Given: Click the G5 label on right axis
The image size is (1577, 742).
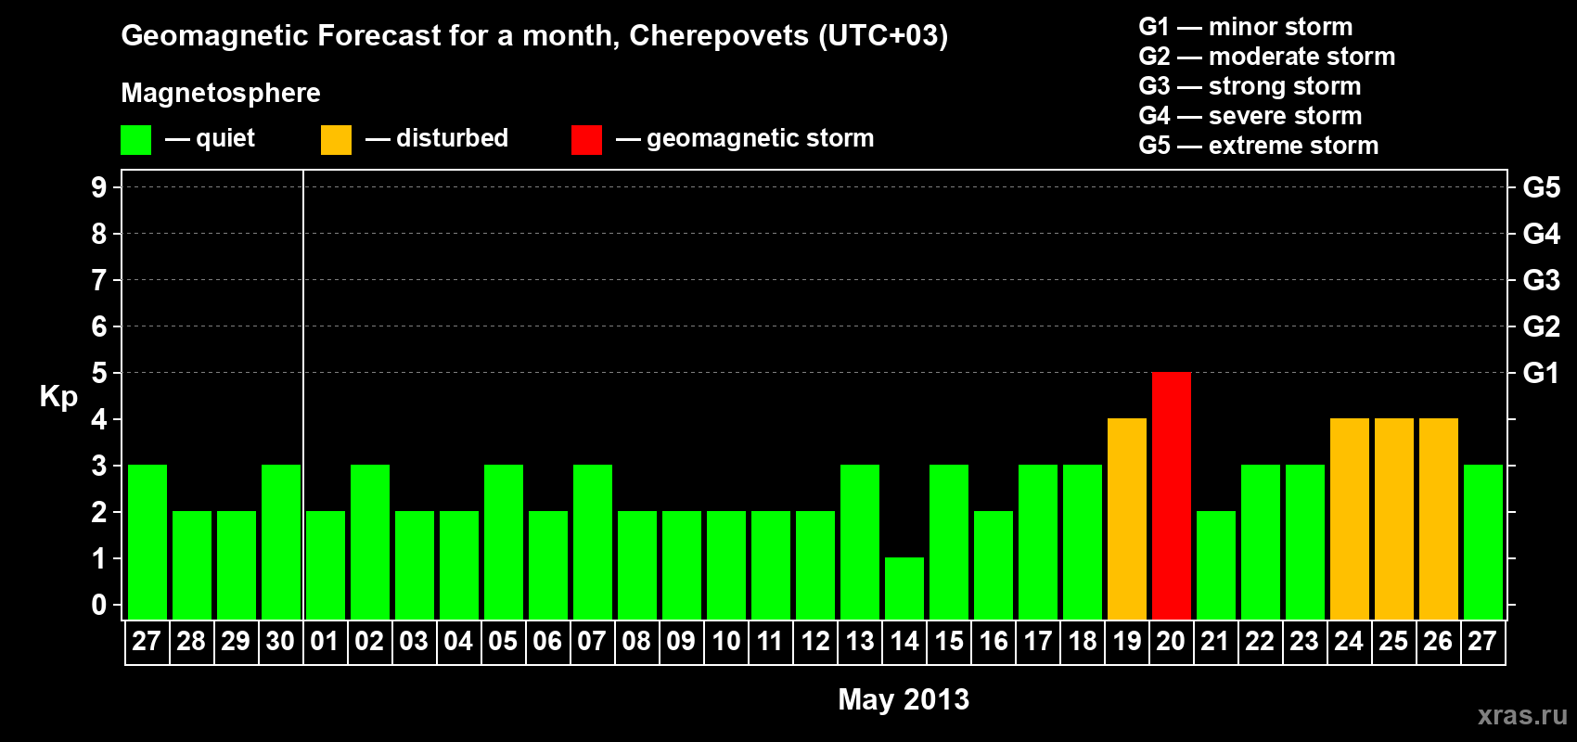Looking at the screenshot, I should (1541, 187).
